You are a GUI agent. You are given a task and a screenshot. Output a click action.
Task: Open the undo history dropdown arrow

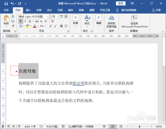[x=15, y=4]
